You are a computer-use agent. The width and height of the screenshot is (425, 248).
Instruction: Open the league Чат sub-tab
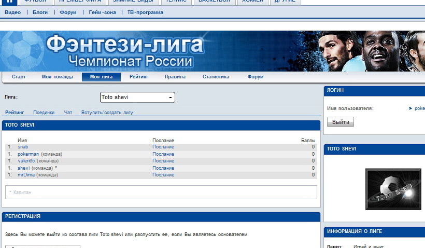(68, 113)
